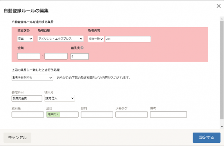Click the 設定する button
This screenshot has width=224, height=146.
pyautogui.click(x=206, y=137)
